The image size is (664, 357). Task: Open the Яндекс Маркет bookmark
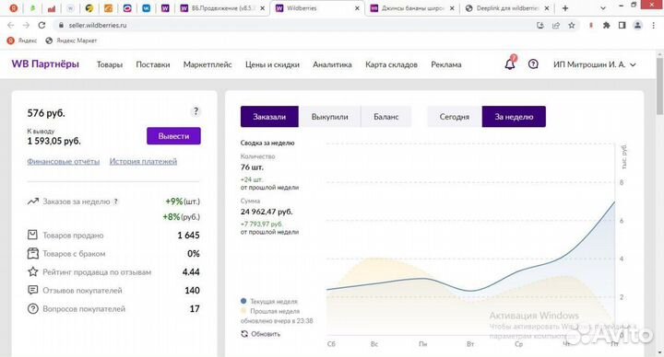pos(71,40)
